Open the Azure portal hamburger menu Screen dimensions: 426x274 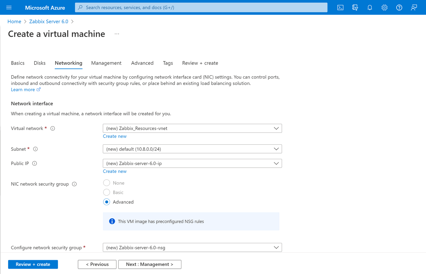click(x=9, y=7)
